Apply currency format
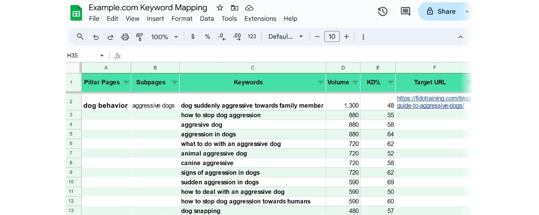The height and width of the screenshot is (215, 539). [193, 37]
